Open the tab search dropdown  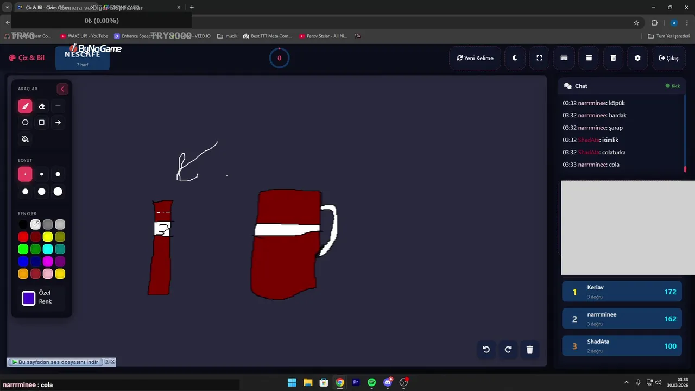(x=7, y=8)
